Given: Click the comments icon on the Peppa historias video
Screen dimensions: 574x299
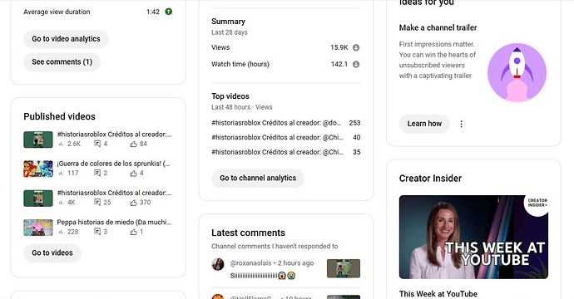Looking at the screenshot, I should (97, 232).
